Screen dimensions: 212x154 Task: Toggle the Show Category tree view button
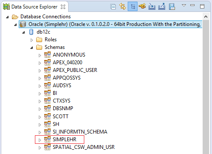point(132,6)
